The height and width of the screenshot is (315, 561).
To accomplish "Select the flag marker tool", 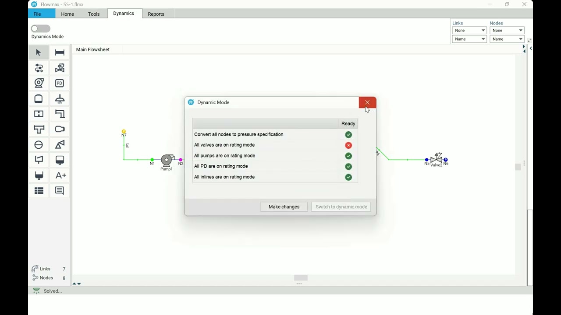I will pos(39,160).
